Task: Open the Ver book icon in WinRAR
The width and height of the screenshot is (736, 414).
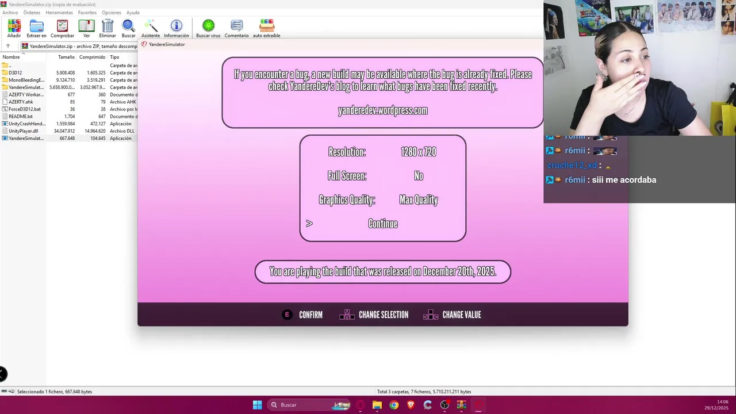Action: [x=86, y=28]
